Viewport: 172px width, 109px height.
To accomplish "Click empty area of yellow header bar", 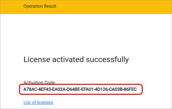I will 110,7.
